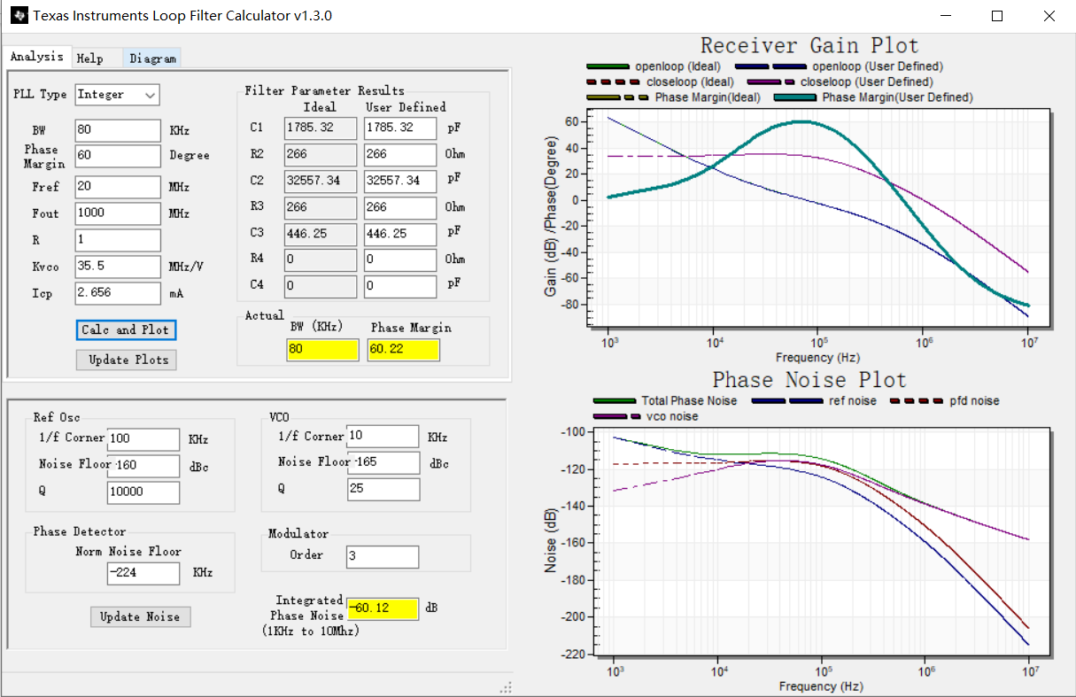The height and width of the screenshot is (697, 1076).
Task: Click the User Defined C1 field
Action: [400, 128]
